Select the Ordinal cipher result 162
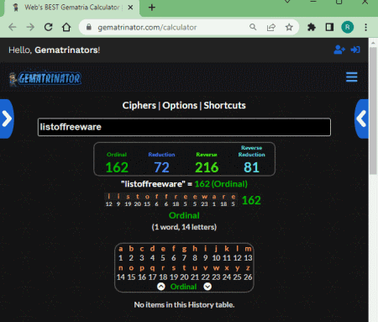Screen dimensions: 378x322 [x=117, y=167]
